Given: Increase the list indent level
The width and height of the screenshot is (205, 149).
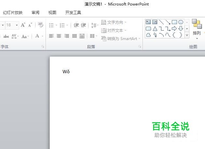Looking at the screenshot, I should [83, 25].
